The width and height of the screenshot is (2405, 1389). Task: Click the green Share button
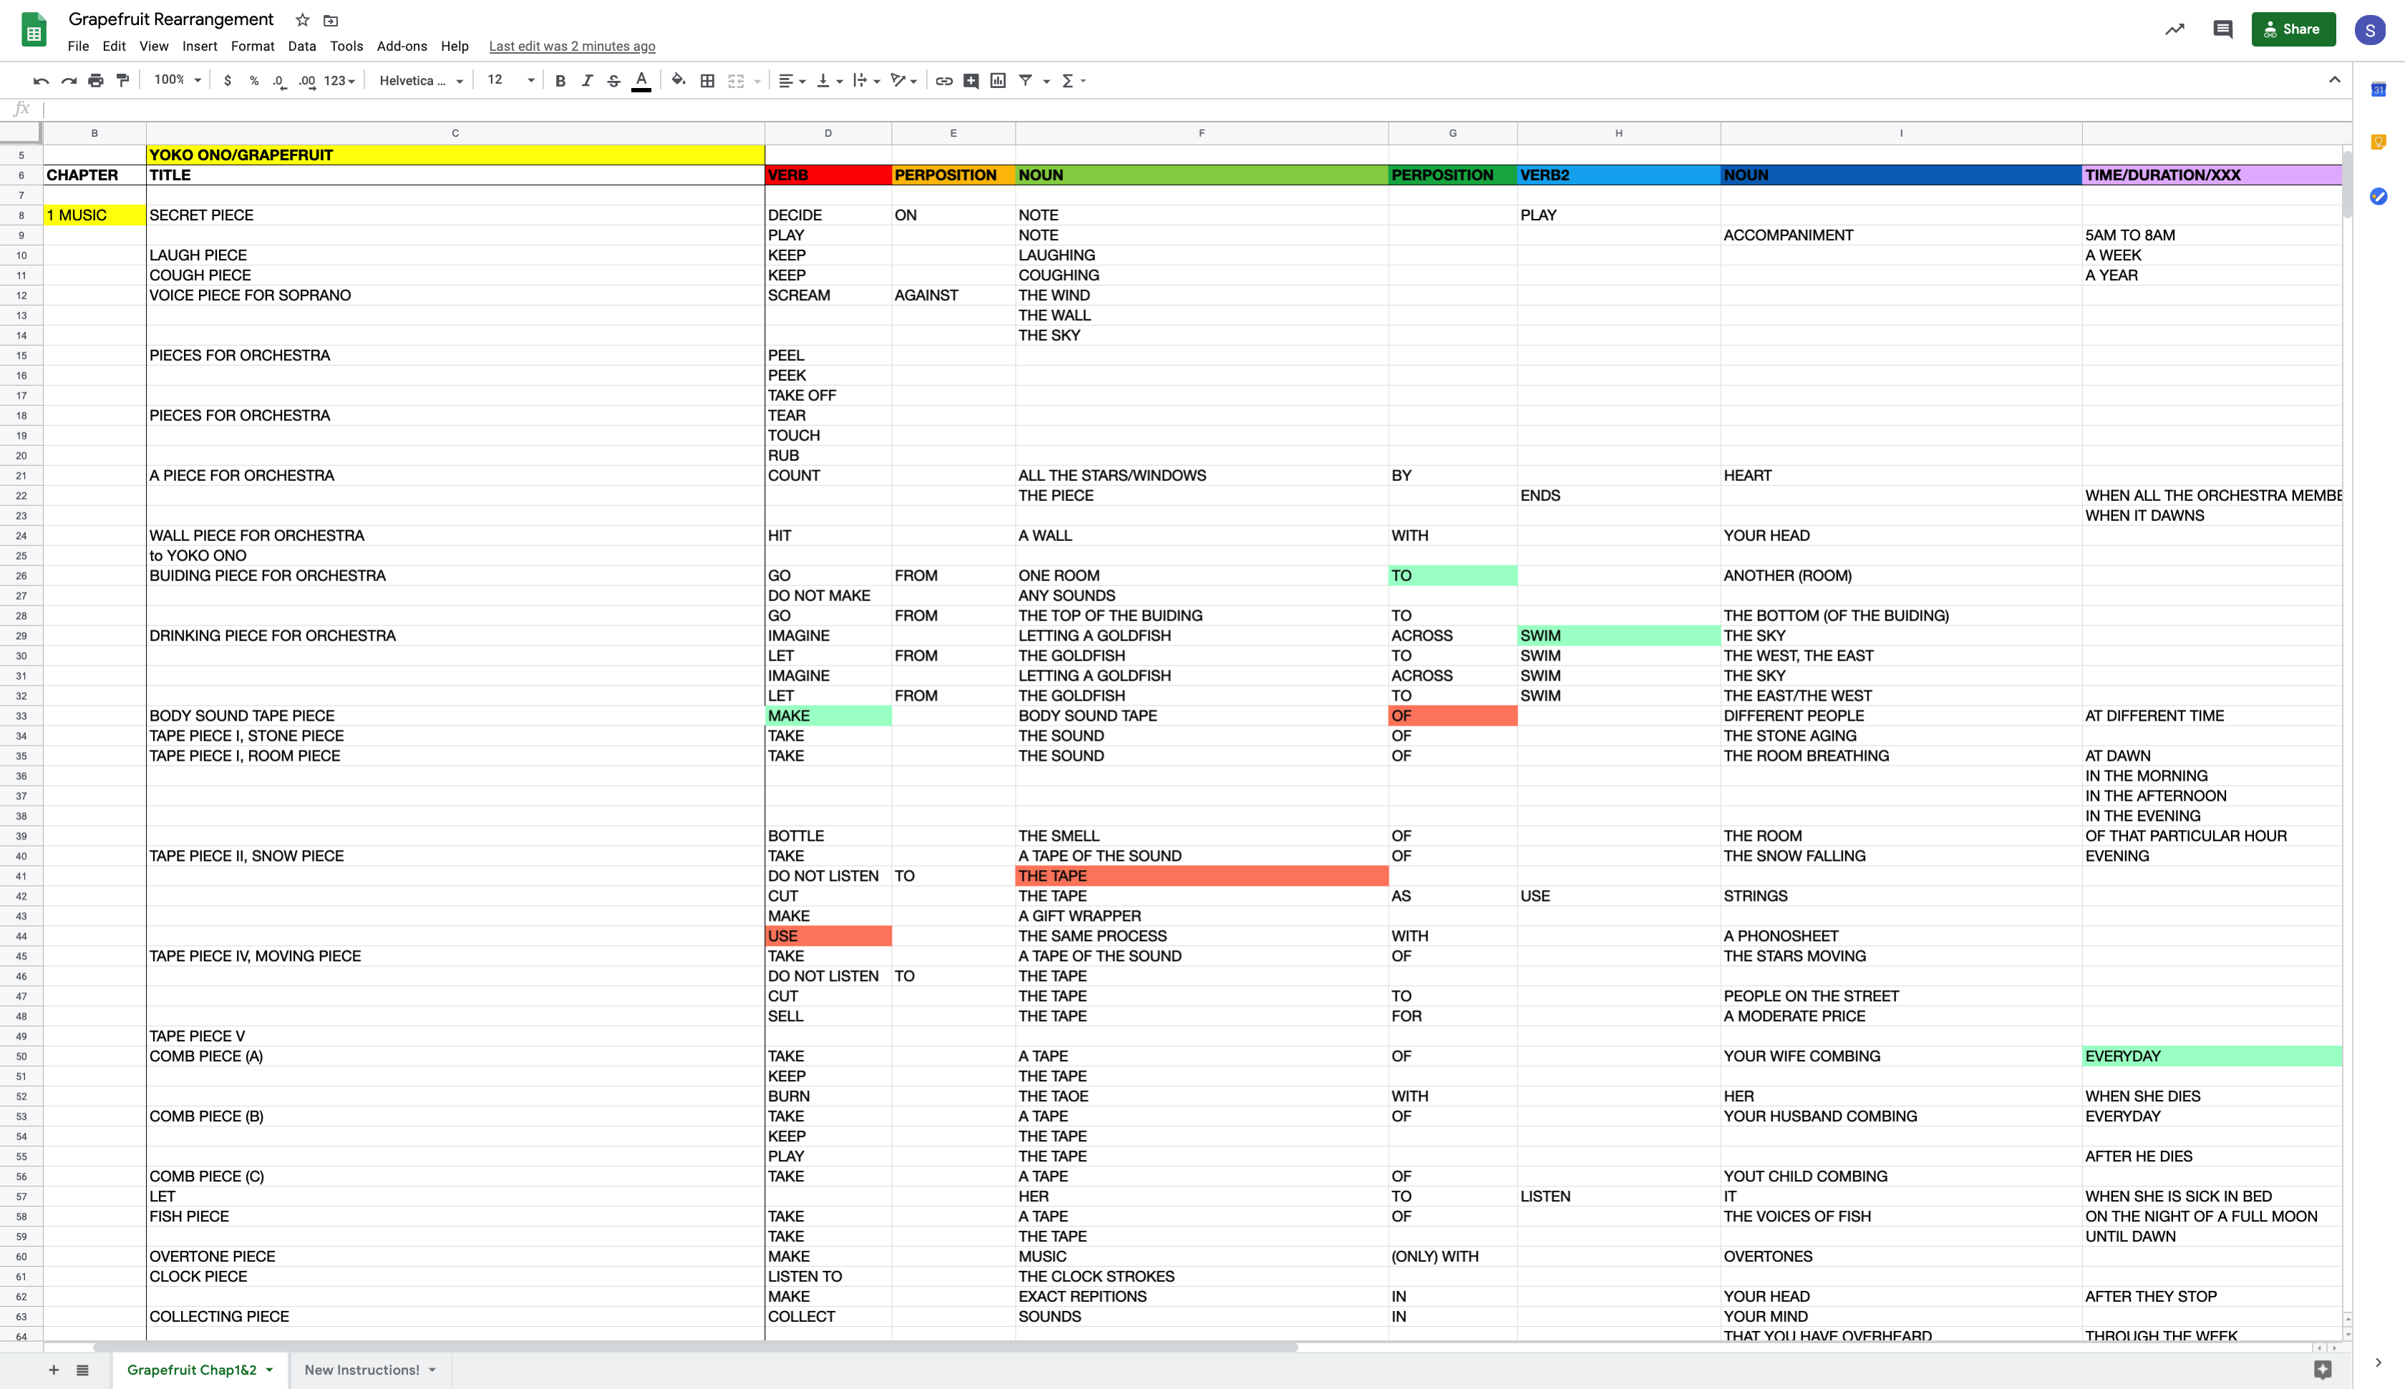tap(2293, 29)
